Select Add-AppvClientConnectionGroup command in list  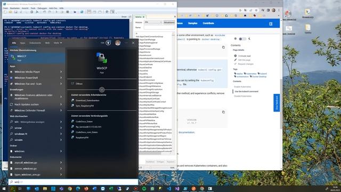[149, 37]
